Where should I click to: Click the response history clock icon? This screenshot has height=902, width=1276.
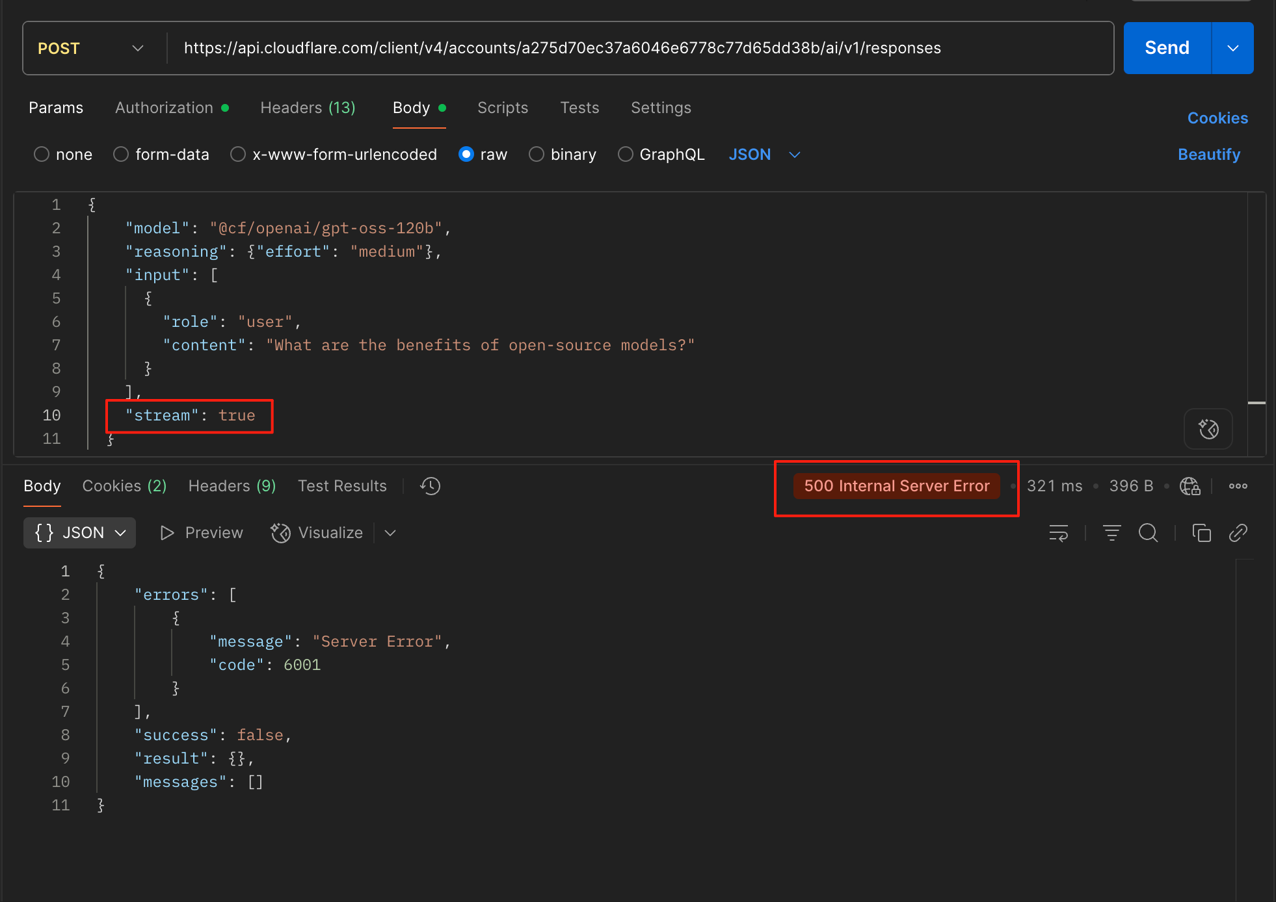(430, 486)
